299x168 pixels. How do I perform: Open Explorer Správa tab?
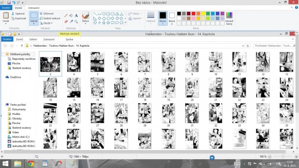click(69, 39)
